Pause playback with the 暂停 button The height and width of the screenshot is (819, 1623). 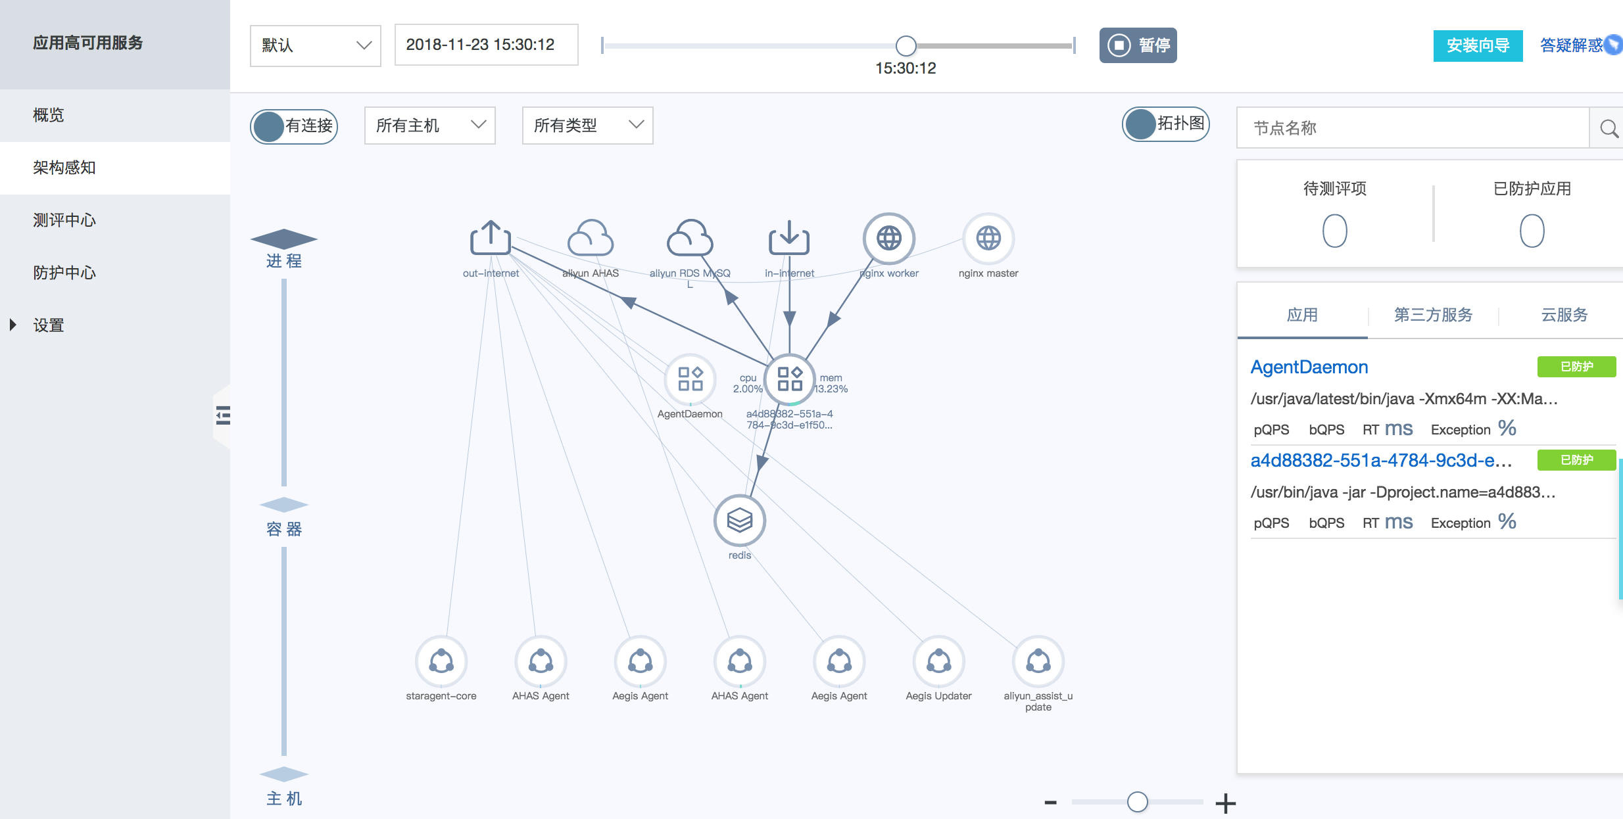[x=1138, y=45]
